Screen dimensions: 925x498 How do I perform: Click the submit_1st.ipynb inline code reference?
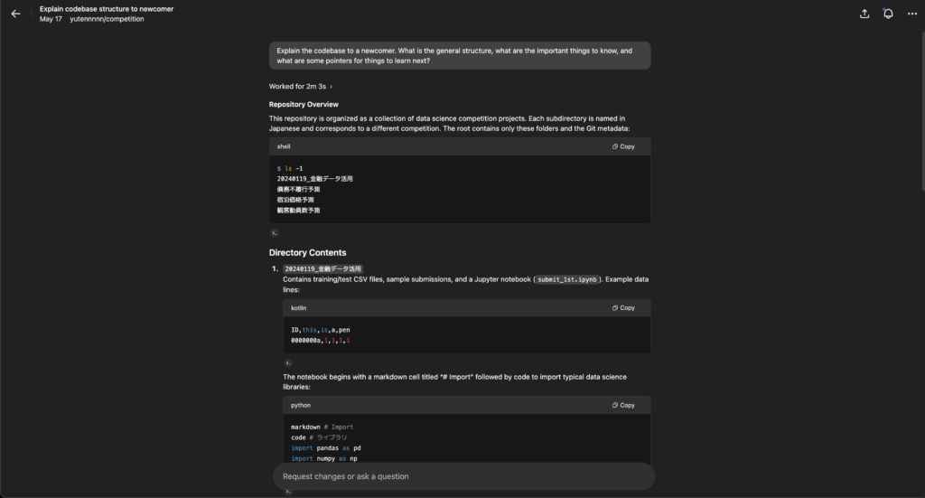pyautogui.click(x=567, y=279)
